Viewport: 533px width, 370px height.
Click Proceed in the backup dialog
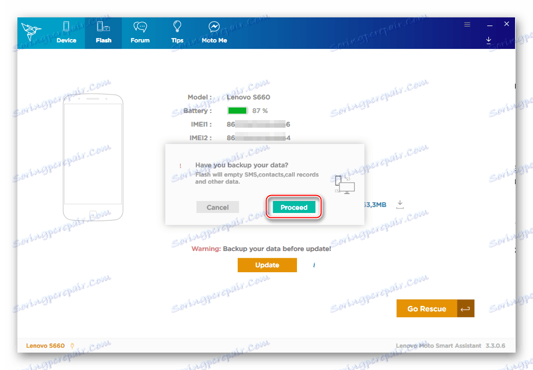[x=294, y=207]
